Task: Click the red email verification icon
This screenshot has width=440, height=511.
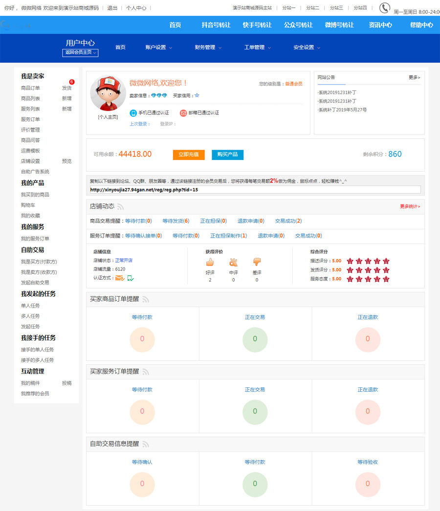Action: pyautogui.click(x=183, y=113)
